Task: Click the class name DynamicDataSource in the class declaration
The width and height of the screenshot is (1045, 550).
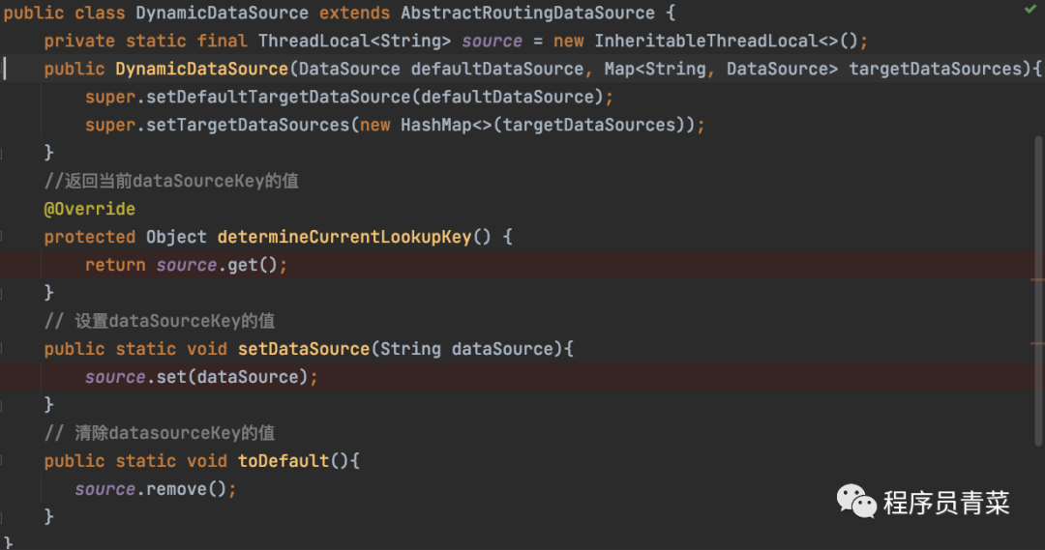Action: (222, 13)
